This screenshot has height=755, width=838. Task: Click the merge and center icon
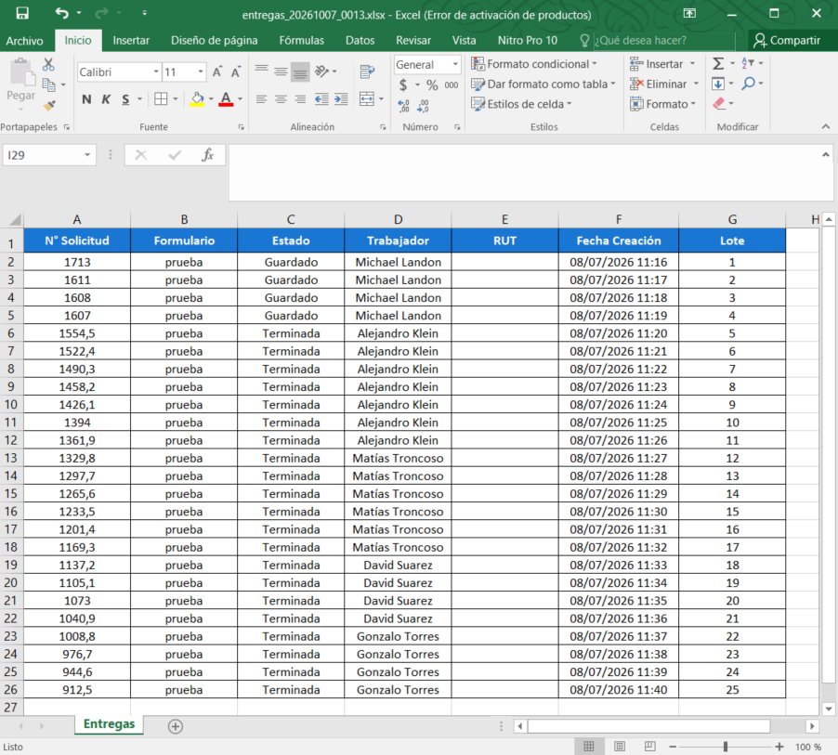(367, 98)
